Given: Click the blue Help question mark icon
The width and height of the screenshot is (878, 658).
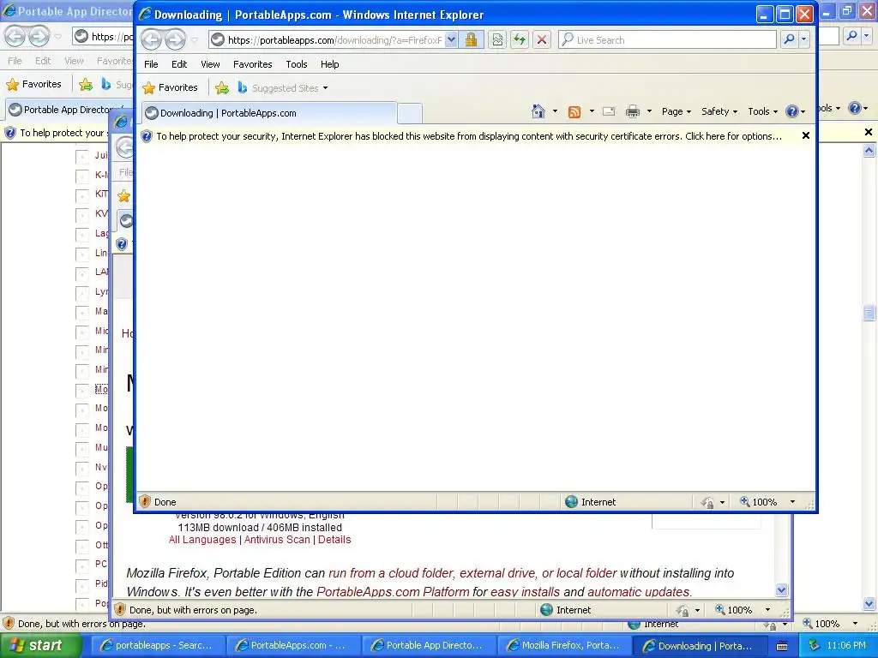Looking at the screenshot, I should 791,111.
